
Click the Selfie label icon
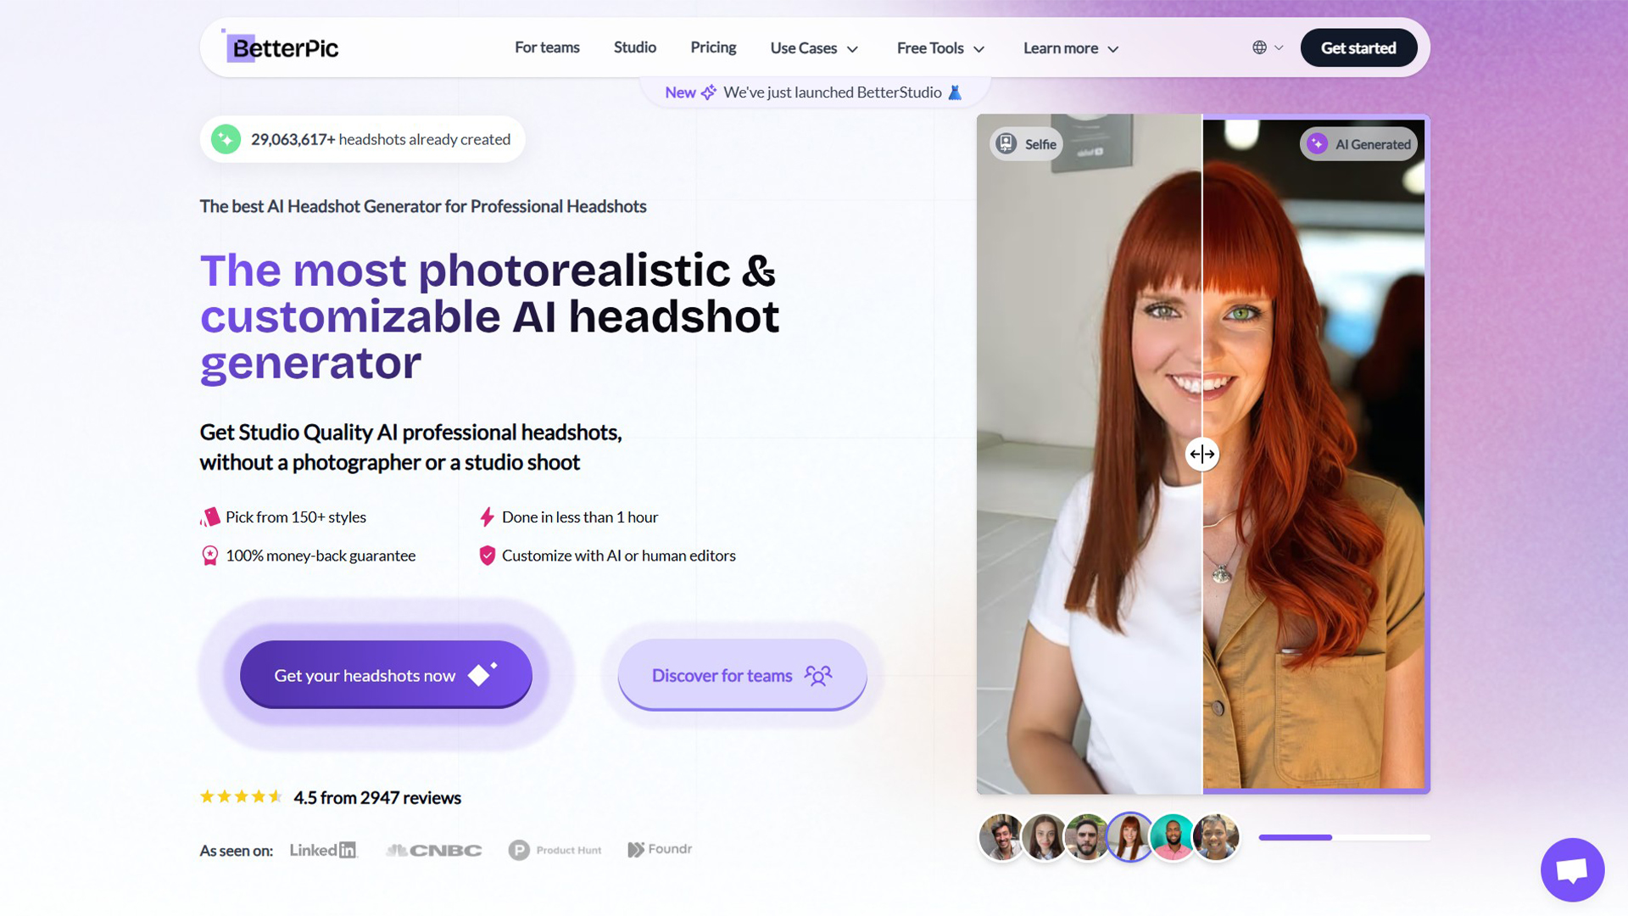pos(1006,143)
